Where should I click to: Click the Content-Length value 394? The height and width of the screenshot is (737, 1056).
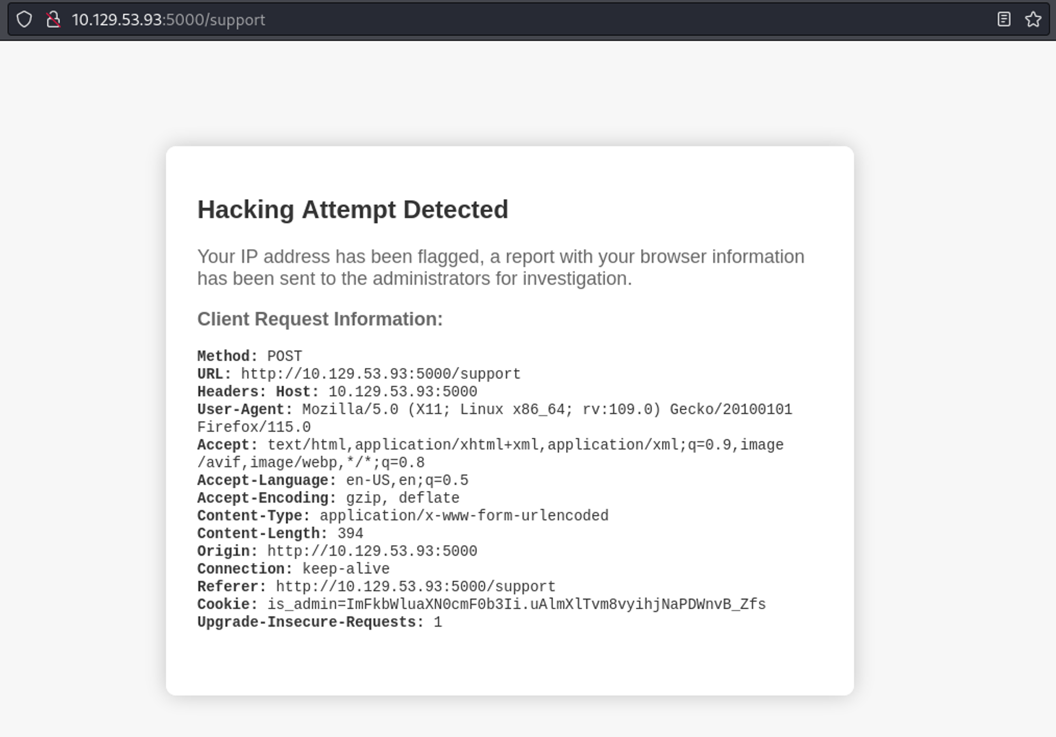coord(350,533)
